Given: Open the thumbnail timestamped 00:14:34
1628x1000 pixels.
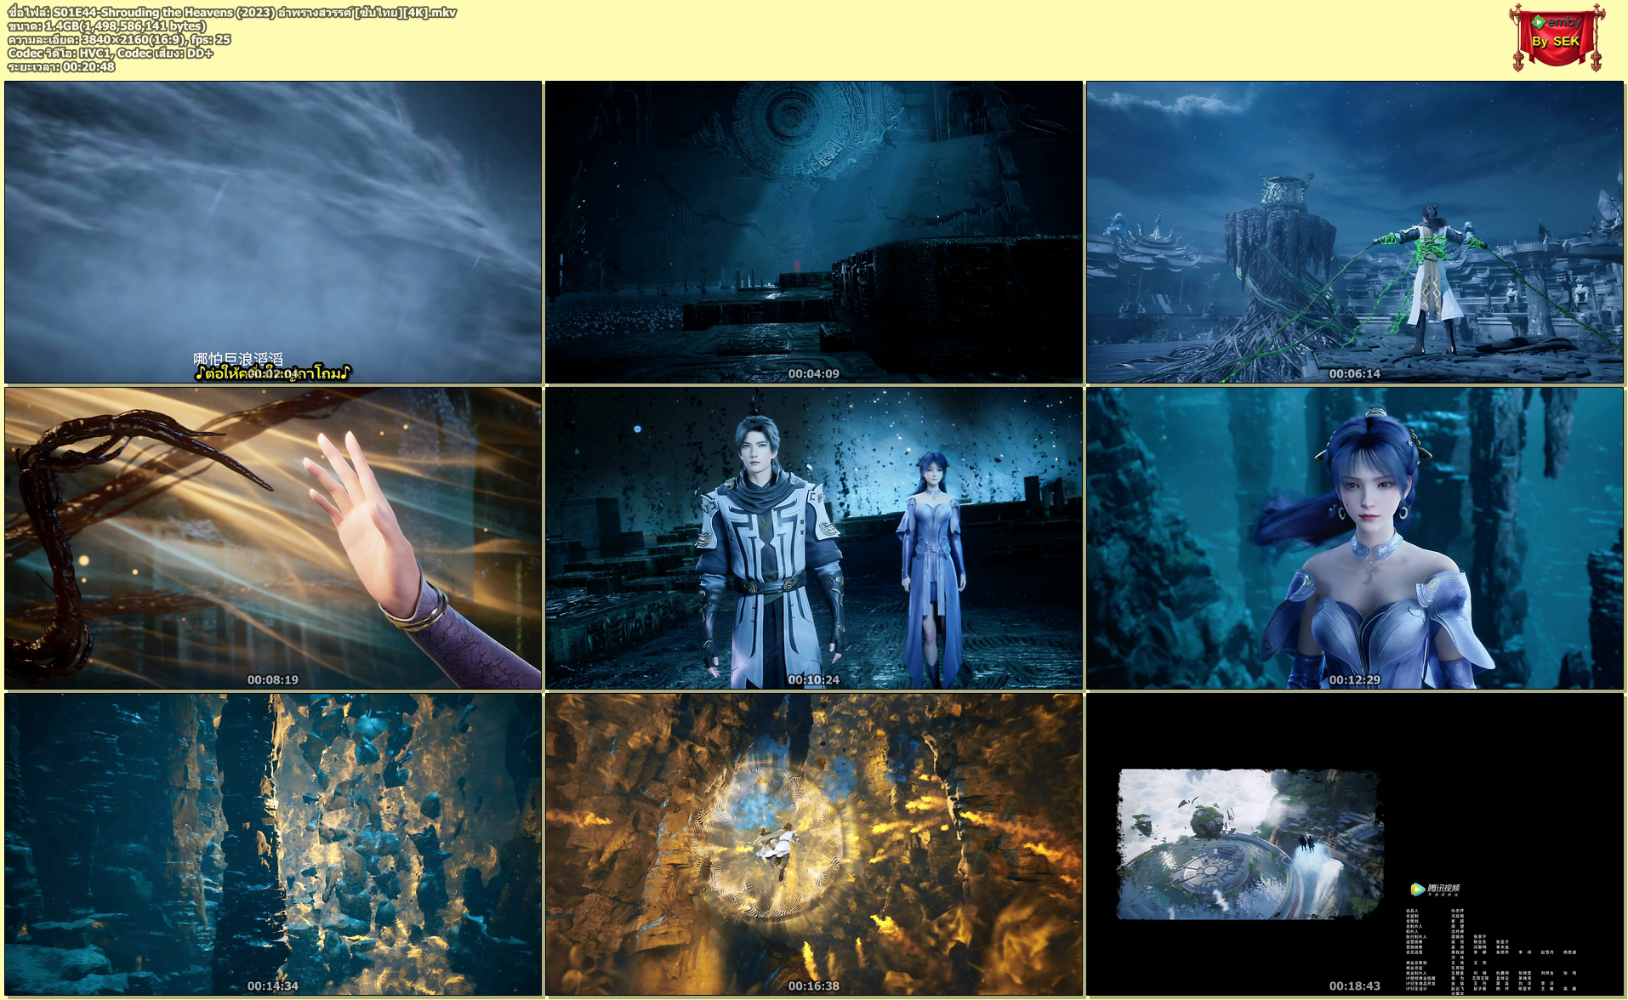Looking at the screenshot, I should click(x=273, y=844).
